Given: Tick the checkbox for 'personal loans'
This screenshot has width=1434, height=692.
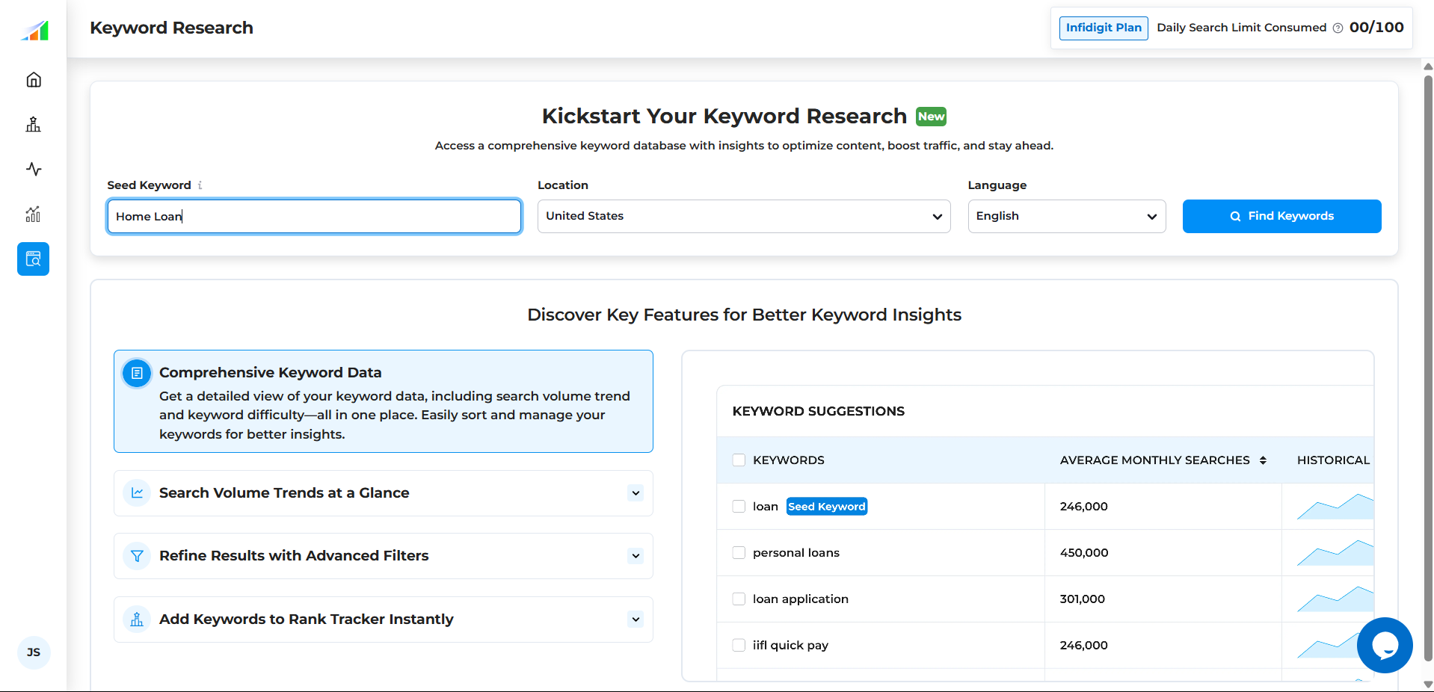Looking at the screenshot, I should pyautogui.click(x=739, y=553).
